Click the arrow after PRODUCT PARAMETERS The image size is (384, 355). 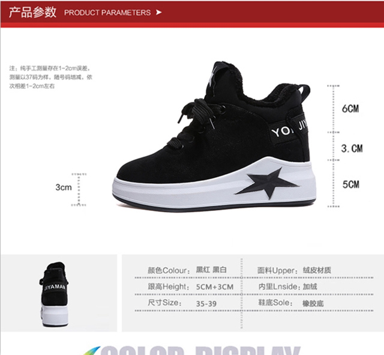pos(159,12)
